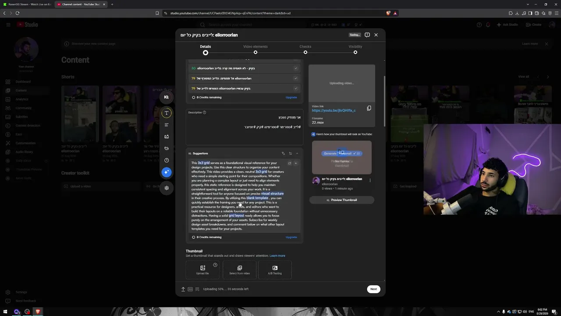Open the Windows Start menu
Viewport: 561px width, 316px height.
coord(6,312)
